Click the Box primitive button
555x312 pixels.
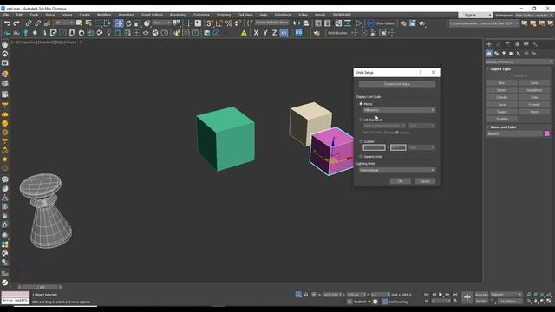(501, 83)
